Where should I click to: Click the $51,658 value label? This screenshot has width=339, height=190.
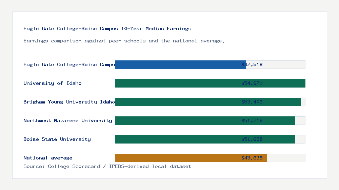(252, 139)
